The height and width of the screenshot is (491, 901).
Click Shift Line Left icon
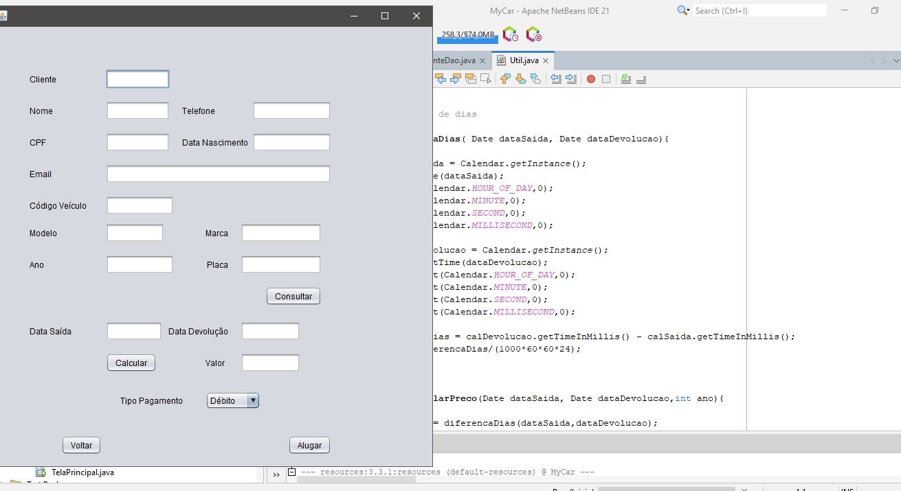click(x=556, y=79)
